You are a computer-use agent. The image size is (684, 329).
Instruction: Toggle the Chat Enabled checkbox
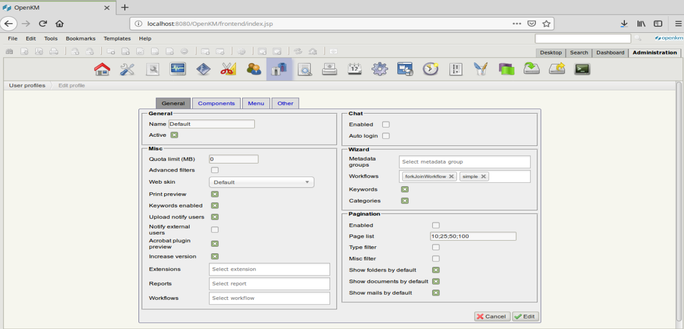pyautogui.click(x=386, y=125)
